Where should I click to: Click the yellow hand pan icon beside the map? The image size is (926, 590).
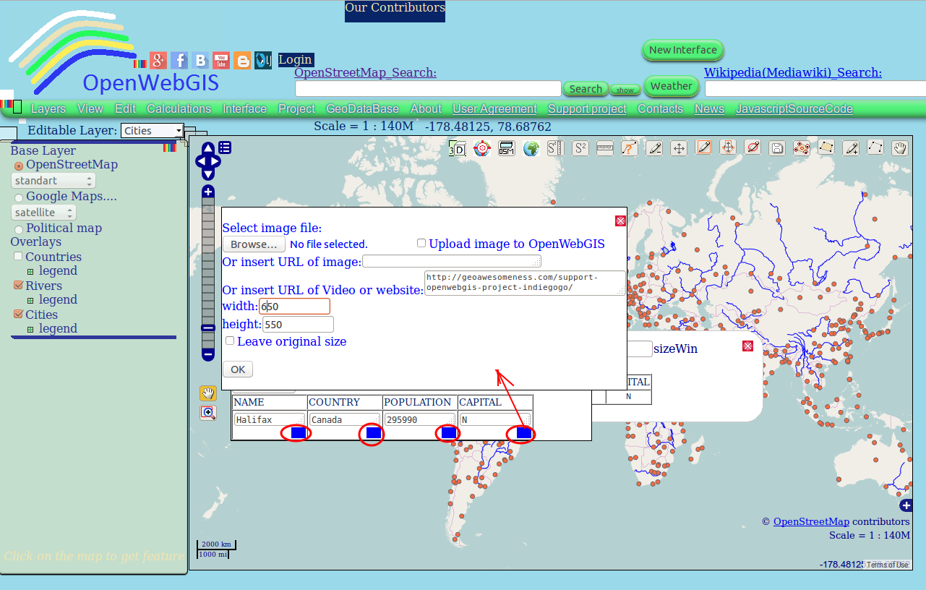(x=208, y=393)
